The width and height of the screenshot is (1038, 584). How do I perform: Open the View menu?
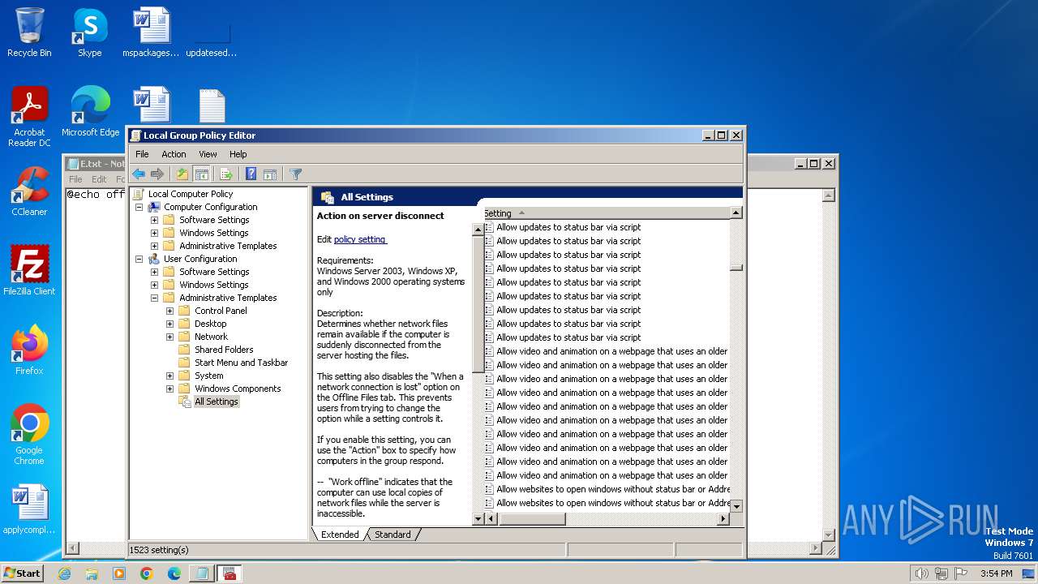point(208,154)
